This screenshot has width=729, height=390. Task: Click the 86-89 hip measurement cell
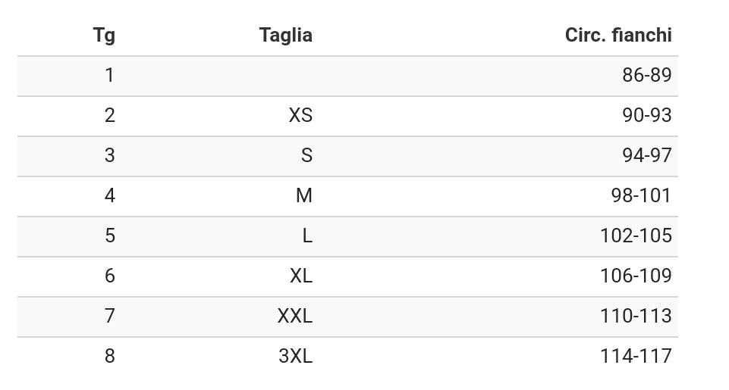point(646,75)
